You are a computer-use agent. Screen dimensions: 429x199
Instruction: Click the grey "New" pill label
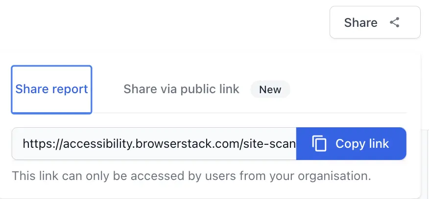click(270, 90)
